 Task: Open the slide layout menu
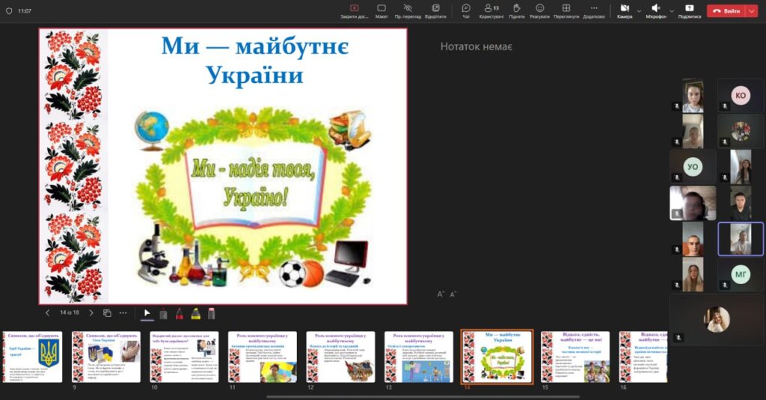(x=382, y=10)
